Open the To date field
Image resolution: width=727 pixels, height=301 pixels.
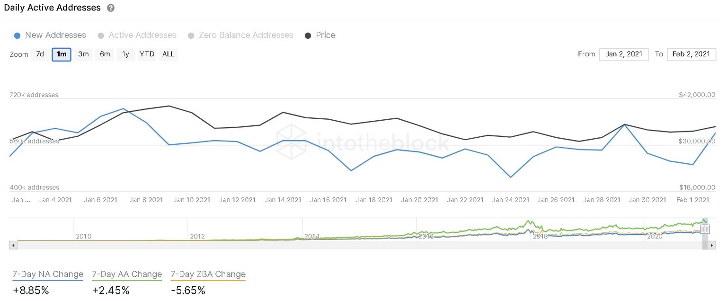[691, 54]
